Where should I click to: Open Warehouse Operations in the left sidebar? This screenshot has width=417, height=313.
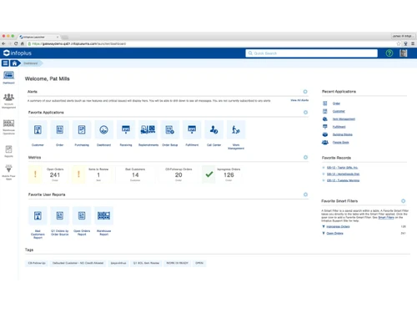(8, 127)
